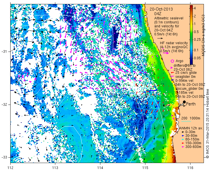Click the magenta Argo circle legend symbol

pyautogui.click(x=172, y=61)
